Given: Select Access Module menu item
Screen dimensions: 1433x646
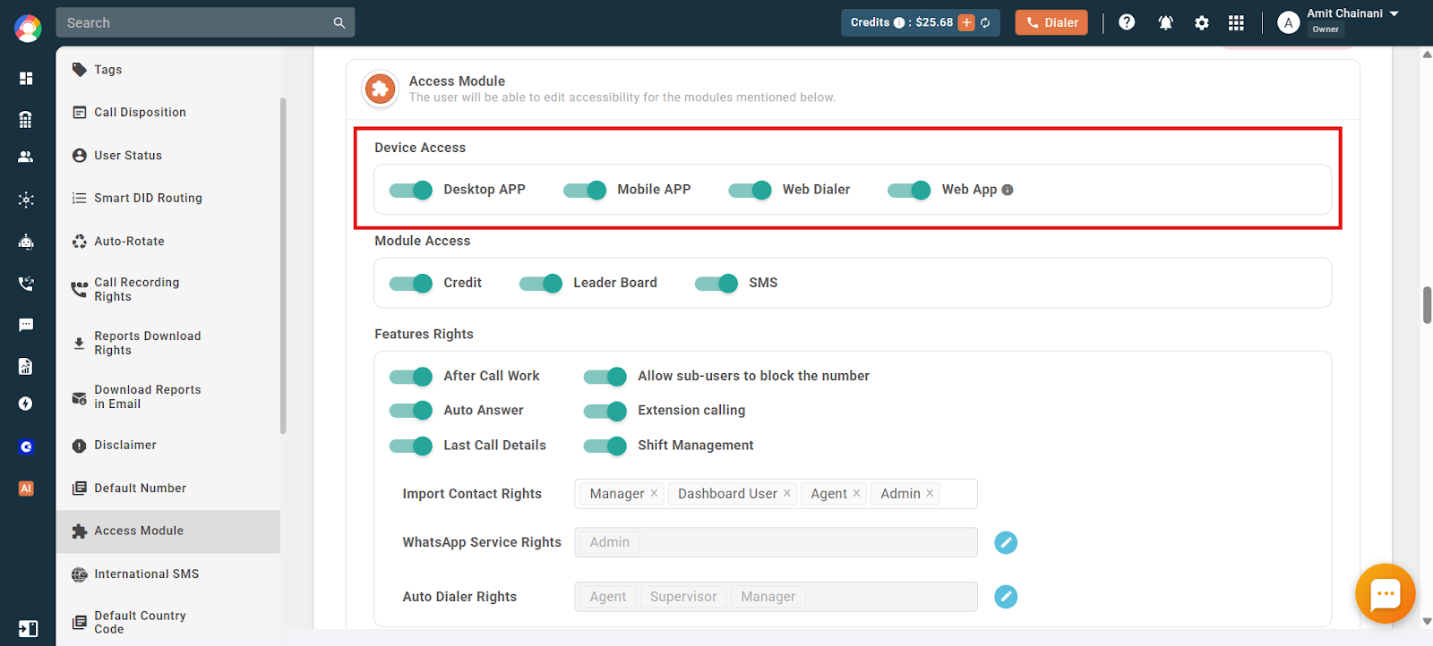Looking at the screenshot, I should 167,531.
